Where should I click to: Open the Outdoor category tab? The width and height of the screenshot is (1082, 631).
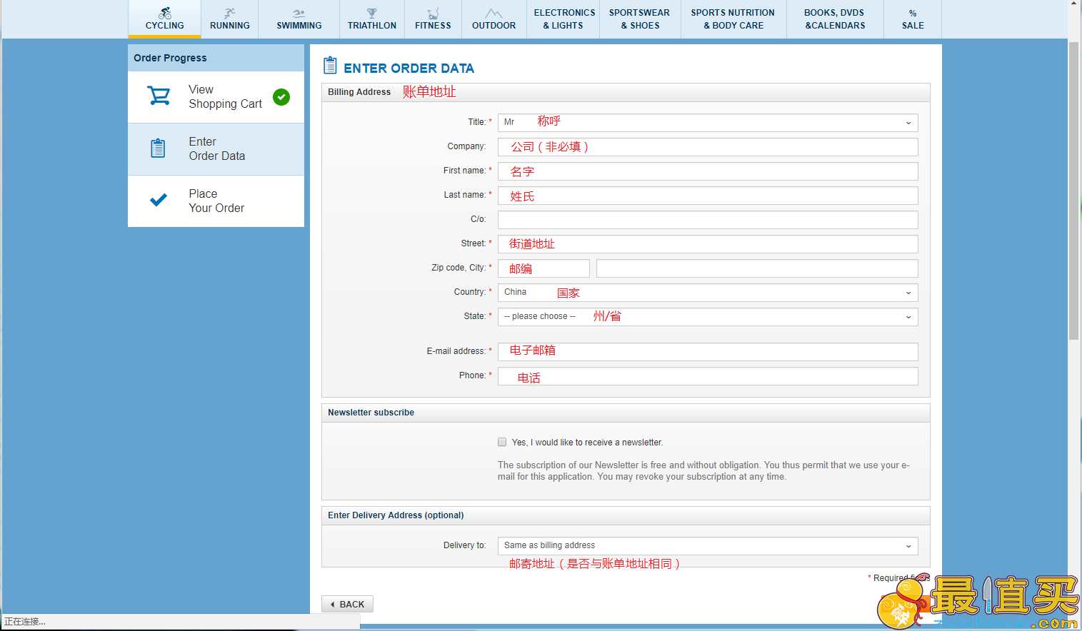494,19
